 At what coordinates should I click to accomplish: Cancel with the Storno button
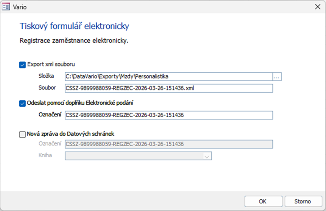click(x=303, y=202)
